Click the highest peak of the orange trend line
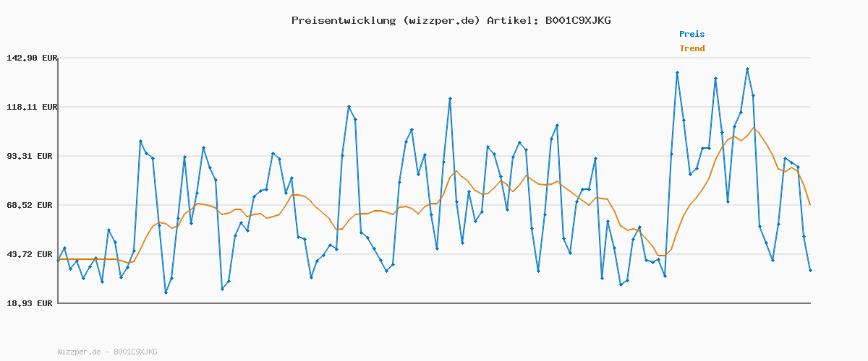This screenshot has width=868, height=361. point(753,129)
